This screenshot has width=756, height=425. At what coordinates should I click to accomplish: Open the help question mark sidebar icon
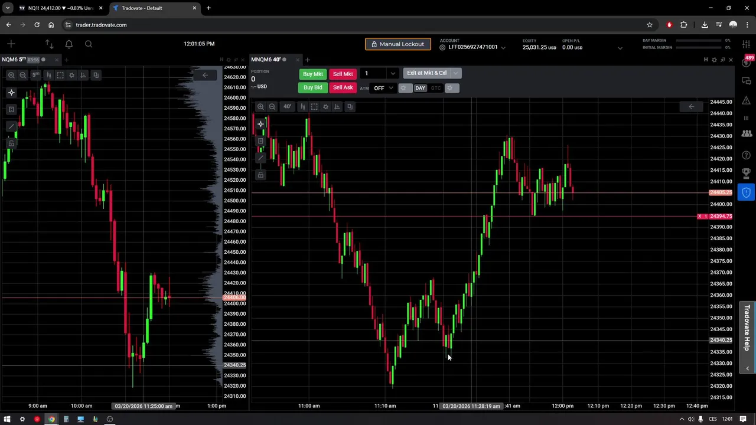747,155
